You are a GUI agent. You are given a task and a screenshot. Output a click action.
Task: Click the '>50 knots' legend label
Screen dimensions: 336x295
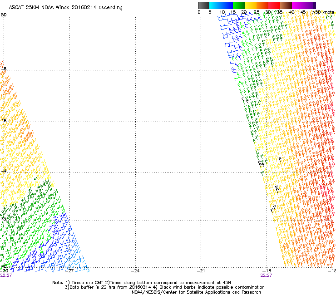click(x=323, y=12)
